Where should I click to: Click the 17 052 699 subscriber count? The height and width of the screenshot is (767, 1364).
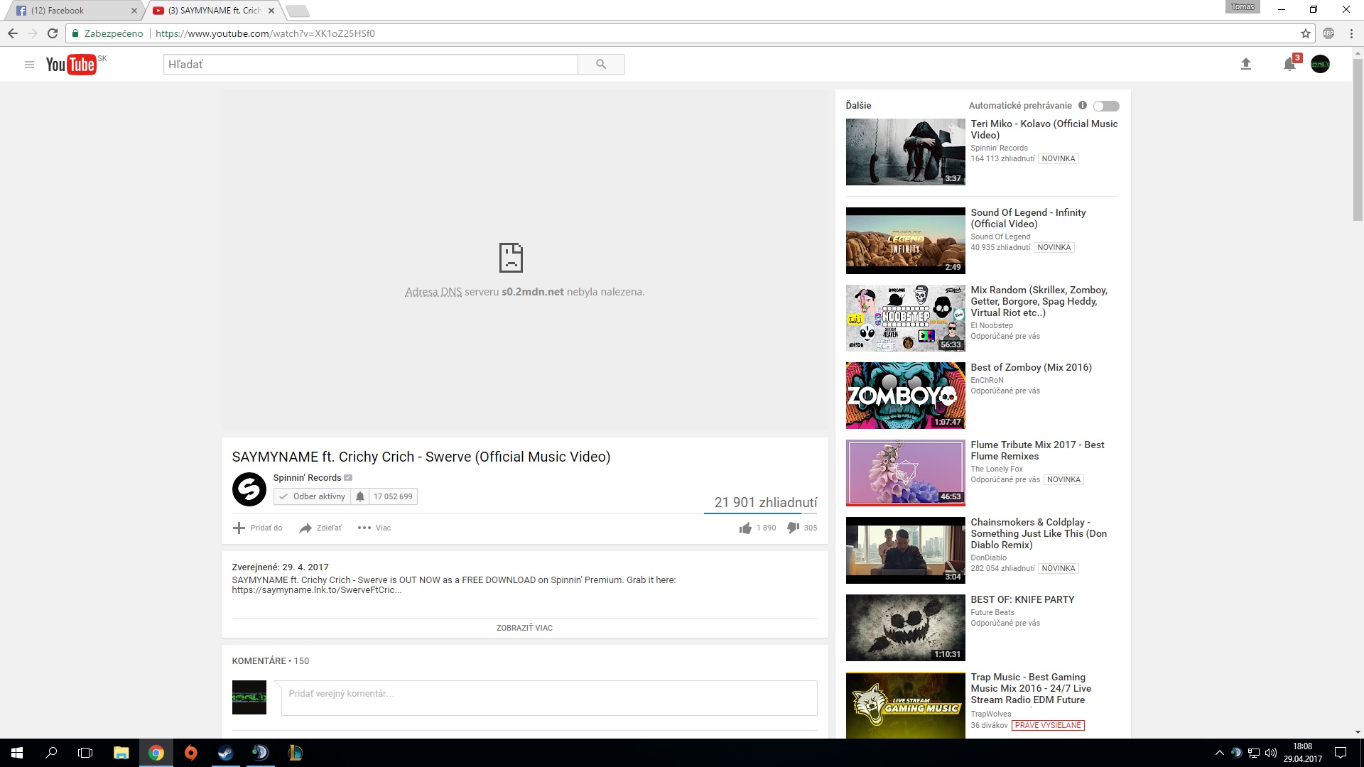393,496
